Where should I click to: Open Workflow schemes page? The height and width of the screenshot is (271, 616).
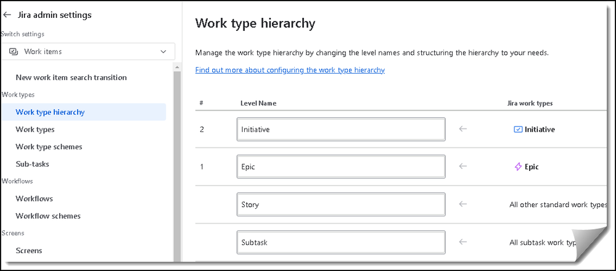(48, 216)
